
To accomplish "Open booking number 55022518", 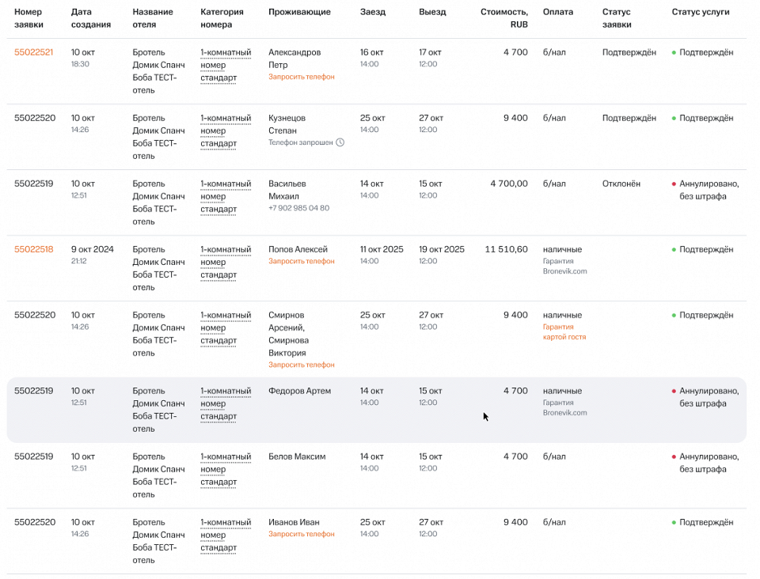I will (x=33, y=249).
